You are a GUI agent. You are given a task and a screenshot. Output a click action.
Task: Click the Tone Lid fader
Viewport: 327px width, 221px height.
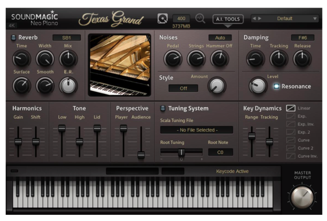pos(97,128)
